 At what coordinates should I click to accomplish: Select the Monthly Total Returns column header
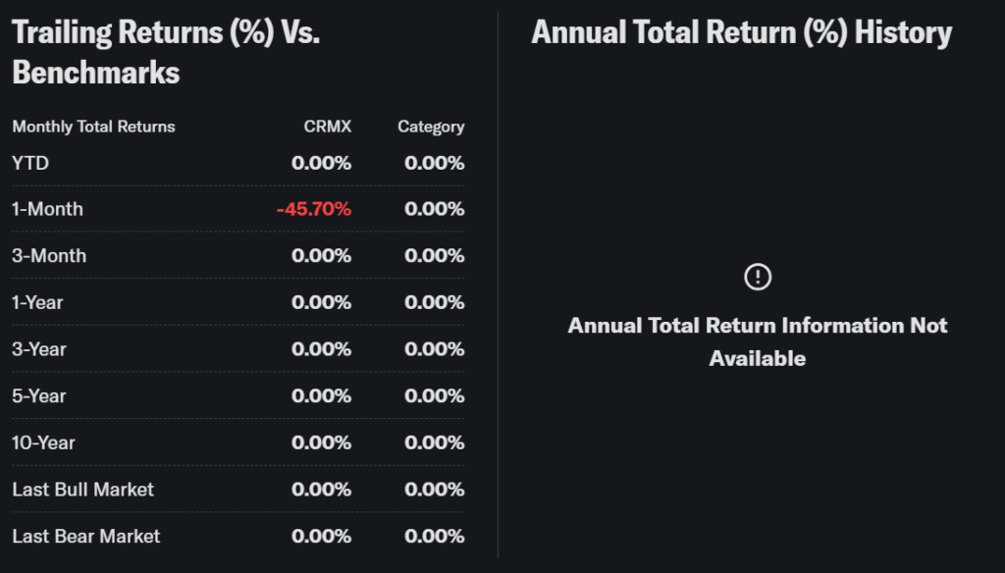tap(93, 127)
